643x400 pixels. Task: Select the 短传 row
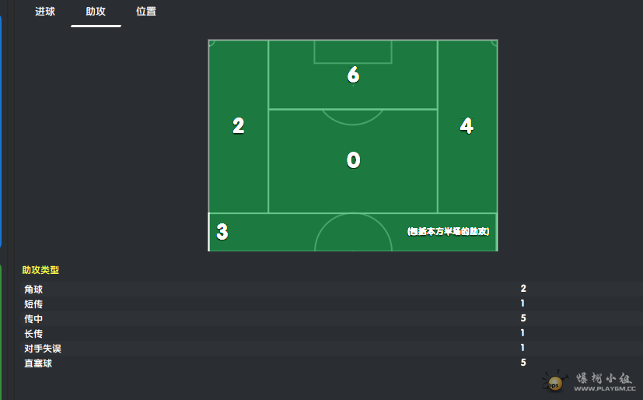click(331, 304)
